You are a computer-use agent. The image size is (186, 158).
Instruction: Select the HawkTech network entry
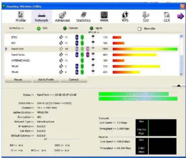click(x=92, y=49)
